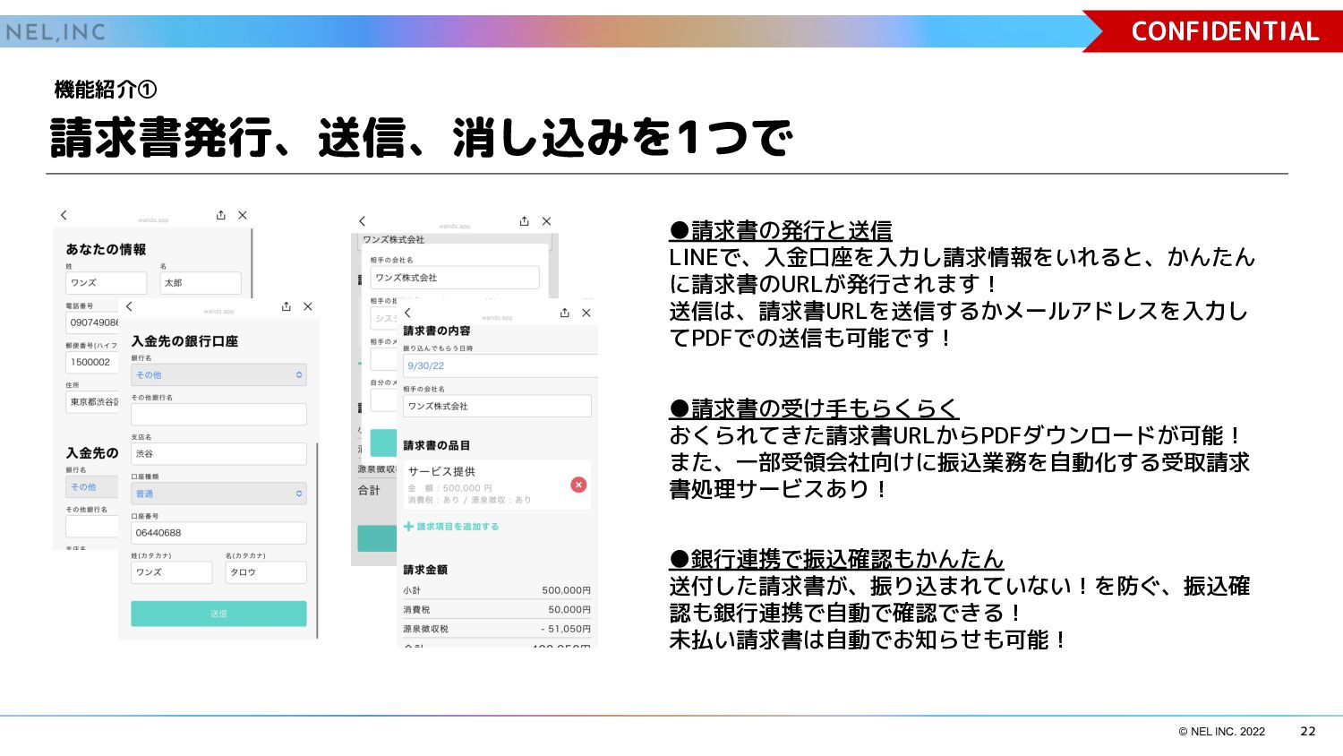The height and width of the screenshot is (756, 1343).
Task: Click the ●請求書の受け手もらくらく heading
Action: tap(814, 408)
